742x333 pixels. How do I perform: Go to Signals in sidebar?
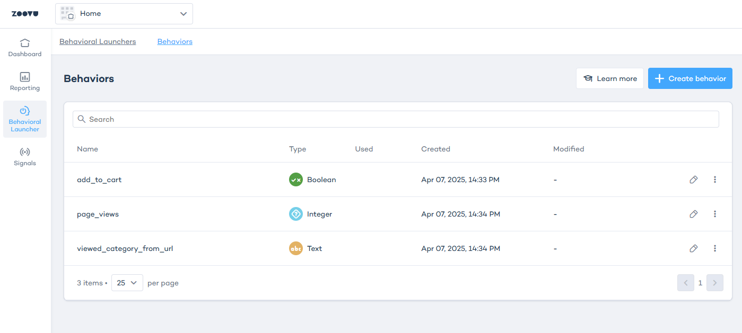pyautogui.click(x=25, y=157)
